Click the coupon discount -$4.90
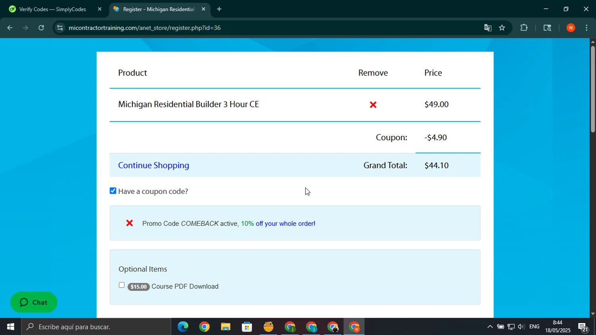This screenshot has width=596, height=335. tap(435, 137)
